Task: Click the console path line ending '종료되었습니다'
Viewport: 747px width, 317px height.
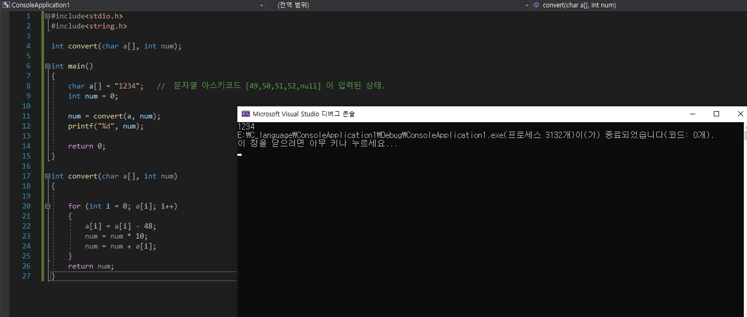Action: tap(476, 135)
